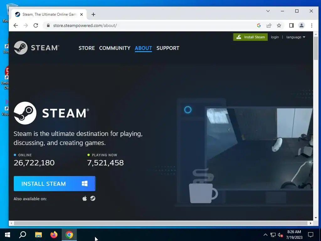Click the Steam logo in the header
Screen dimensions: 321x241
(36, 48)
